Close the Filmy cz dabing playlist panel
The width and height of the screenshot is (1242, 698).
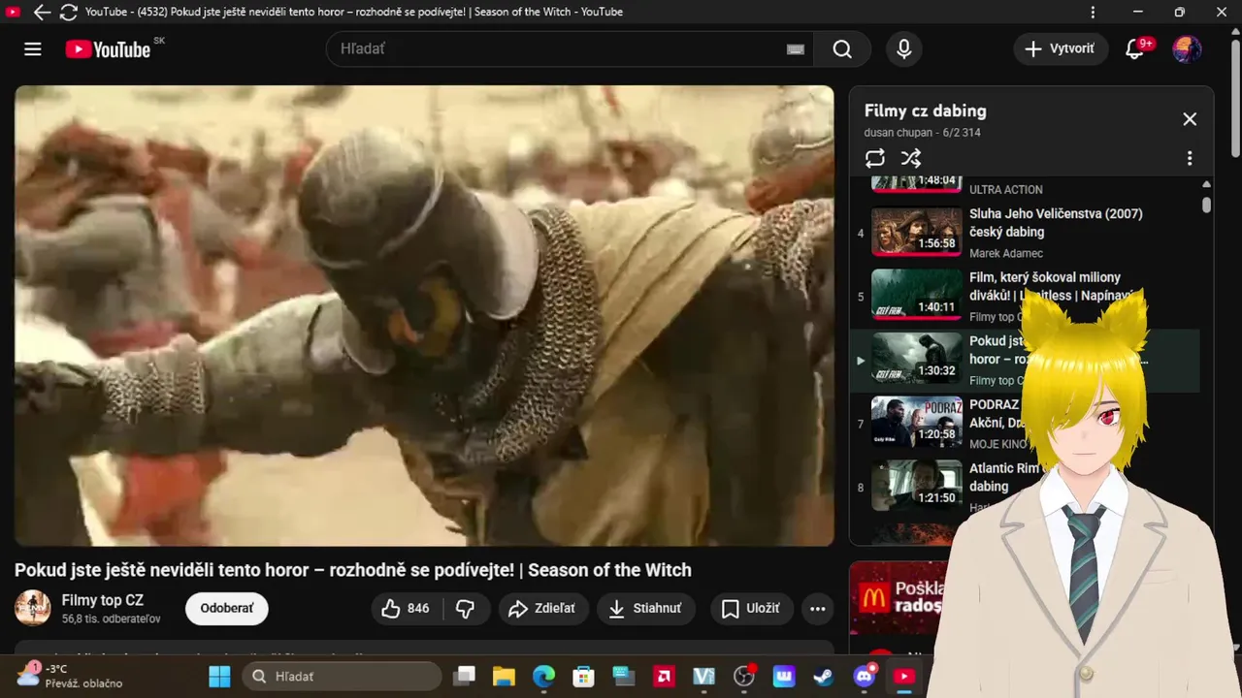(1190, 119)
